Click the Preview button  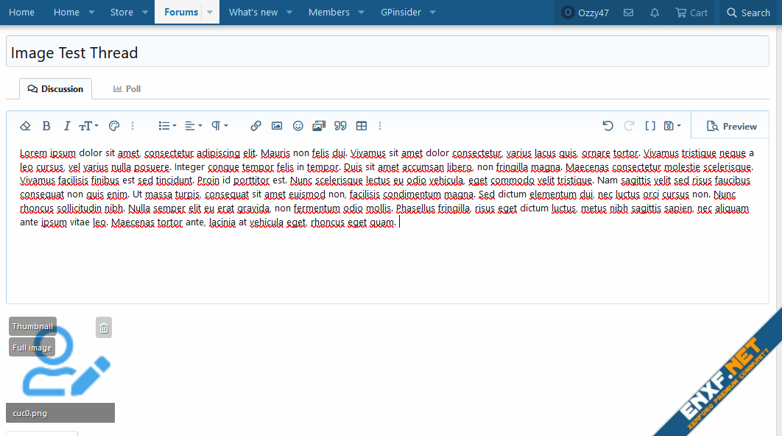click(x=731, y=127)
